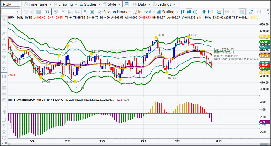Click the target study icon in toolbar
This screenshot has height=146, width=271.
tap(55, 12)
